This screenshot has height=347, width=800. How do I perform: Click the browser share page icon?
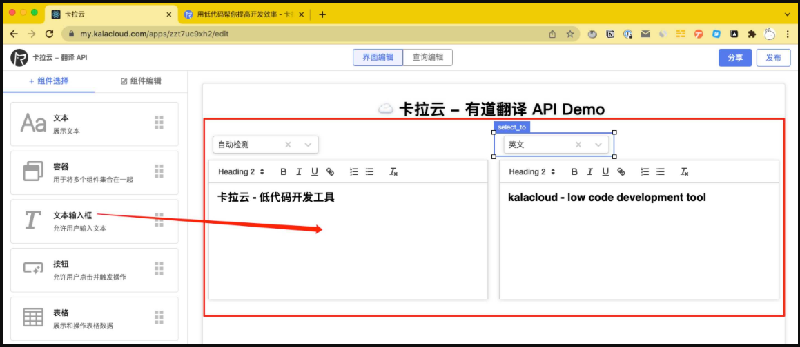click(x=552, y=34)
